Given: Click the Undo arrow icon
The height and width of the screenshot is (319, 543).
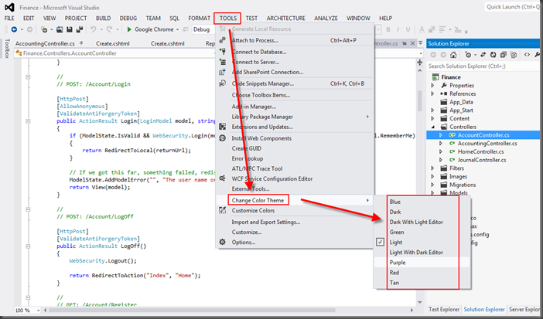Looking at the screenshot, I should [93, 30].
